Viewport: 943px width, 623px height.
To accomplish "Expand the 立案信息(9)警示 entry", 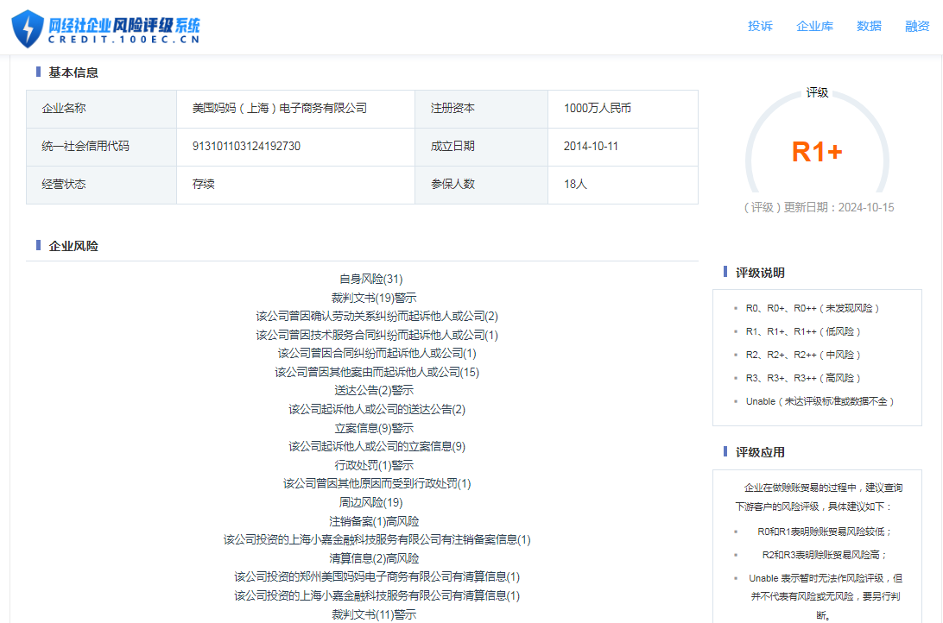I will [374, 428].
